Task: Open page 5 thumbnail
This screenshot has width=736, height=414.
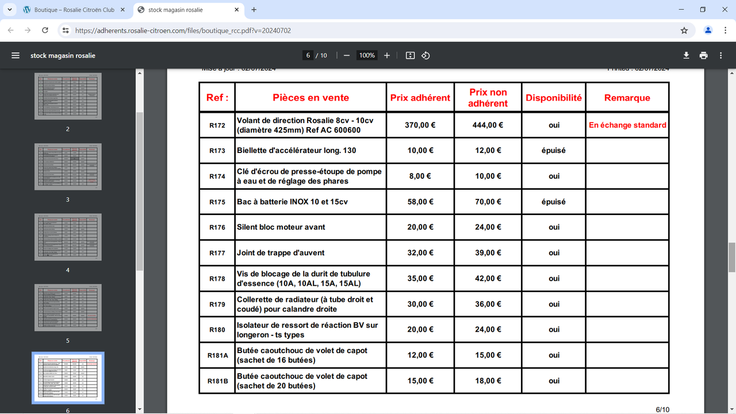Action: [68, 307]
